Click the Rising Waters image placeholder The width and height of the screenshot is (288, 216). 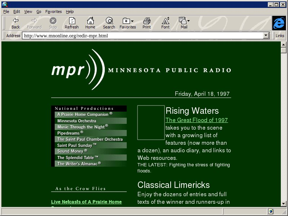(151, 122)
